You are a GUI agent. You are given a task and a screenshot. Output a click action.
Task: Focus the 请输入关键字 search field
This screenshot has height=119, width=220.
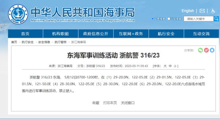pos(199,19)
